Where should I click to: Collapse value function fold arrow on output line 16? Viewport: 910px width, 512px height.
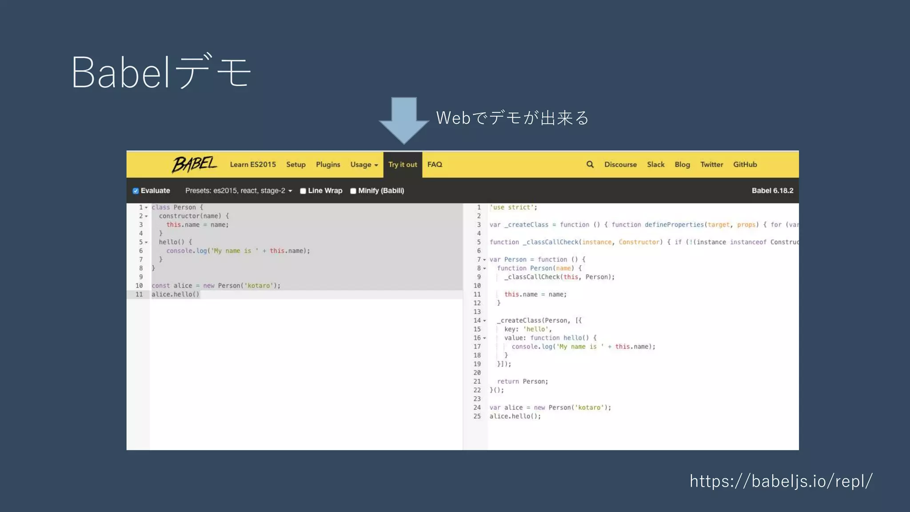(484, 338)
